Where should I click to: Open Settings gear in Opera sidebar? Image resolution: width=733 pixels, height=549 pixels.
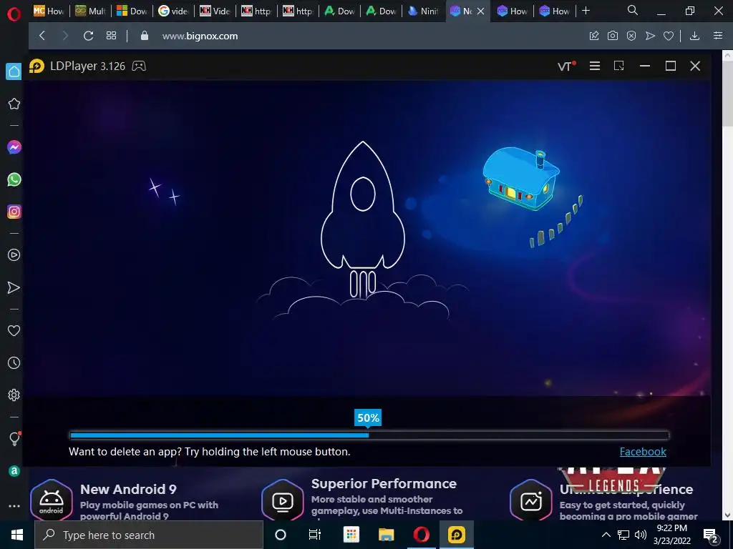[x=14, y=395]
